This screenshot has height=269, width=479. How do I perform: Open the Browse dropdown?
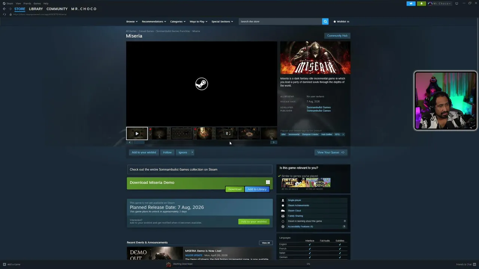click(132, 21)
